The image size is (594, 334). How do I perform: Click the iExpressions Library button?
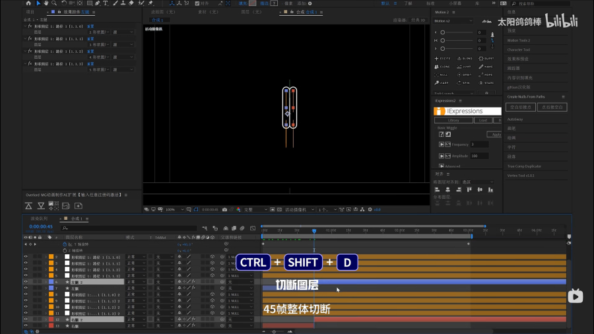(x=453, y=120)
